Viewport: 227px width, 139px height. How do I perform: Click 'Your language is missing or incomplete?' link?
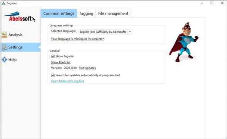point(77,39)
